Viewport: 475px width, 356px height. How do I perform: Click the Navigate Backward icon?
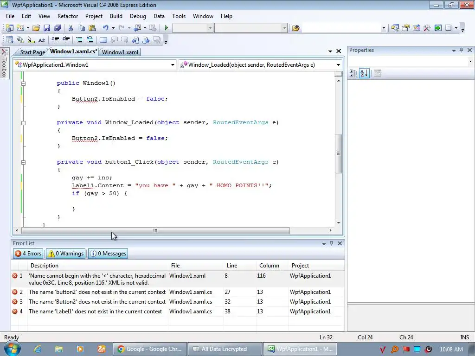point(137,28)
